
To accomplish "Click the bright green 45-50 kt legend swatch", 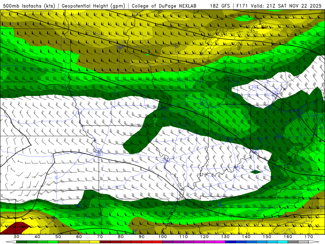I will pos(53,242).
